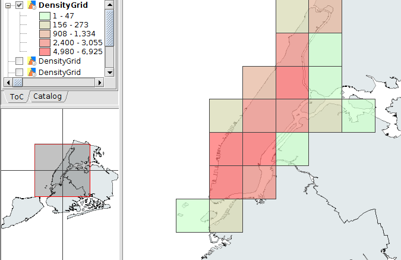Click the third DensityGrid layer icon
Screen dimensions: 401x260
pos(32,72)
